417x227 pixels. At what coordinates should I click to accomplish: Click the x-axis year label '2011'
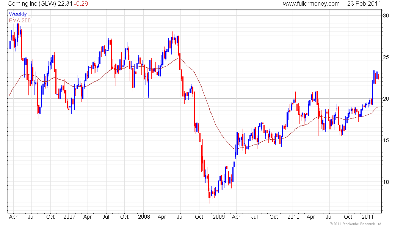tap(368, 217)
